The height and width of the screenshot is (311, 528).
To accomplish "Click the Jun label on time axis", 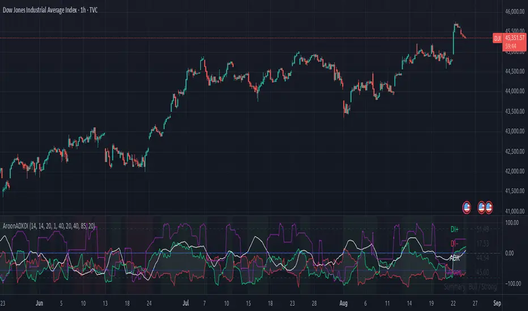I will (40, 303).
